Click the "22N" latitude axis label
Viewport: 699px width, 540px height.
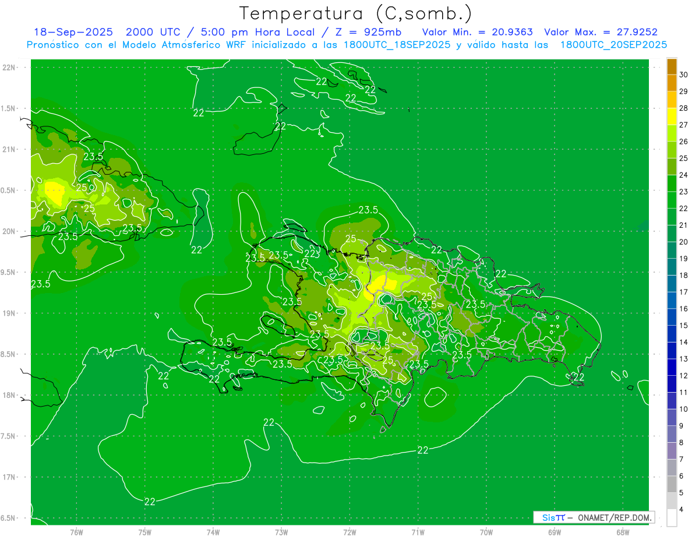tap(9, 67)
